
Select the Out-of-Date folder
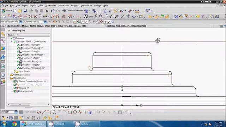[24, 71]
